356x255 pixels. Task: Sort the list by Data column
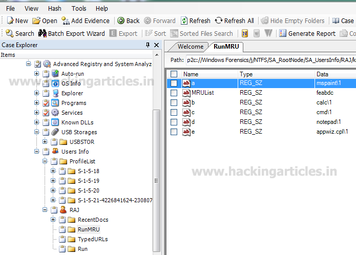click(x=336, y=74)
